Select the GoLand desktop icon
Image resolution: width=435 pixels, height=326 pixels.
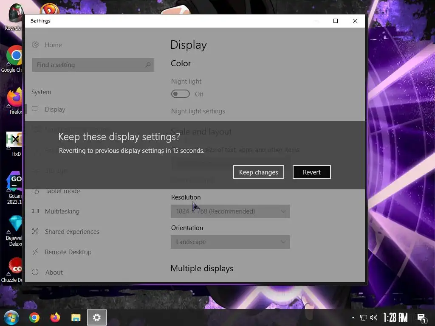tap(14, 188)
